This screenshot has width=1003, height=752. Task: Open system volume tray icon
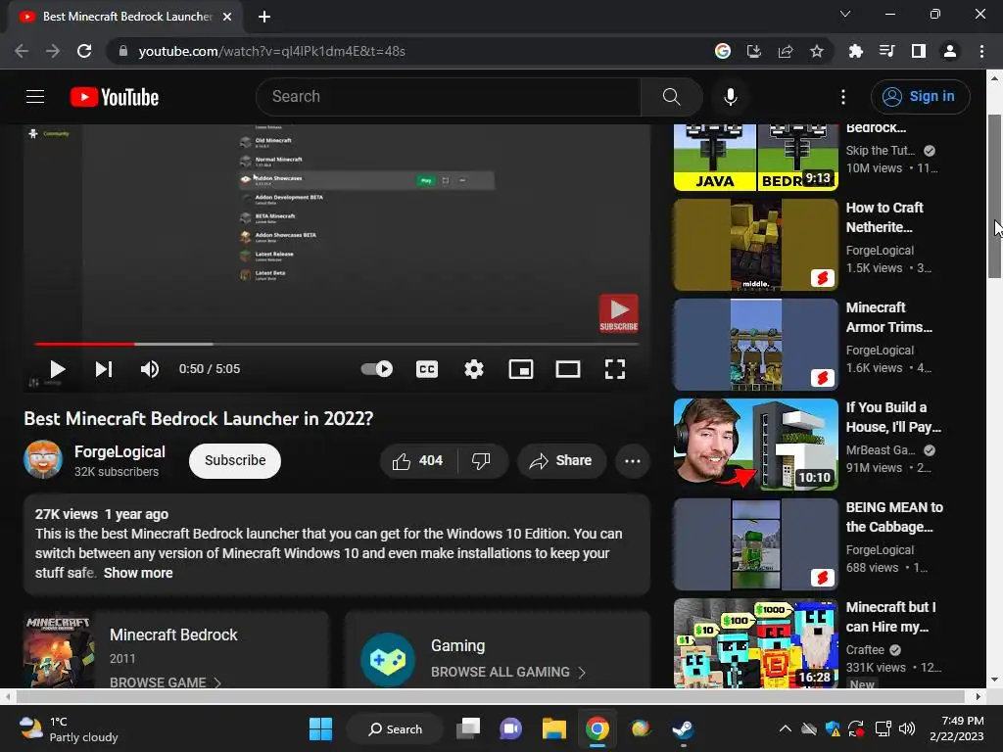point(906,728)
